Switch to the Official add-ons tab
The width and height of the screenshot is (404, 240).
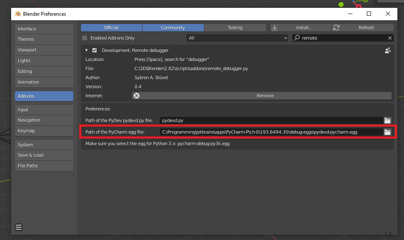point(111,28)
